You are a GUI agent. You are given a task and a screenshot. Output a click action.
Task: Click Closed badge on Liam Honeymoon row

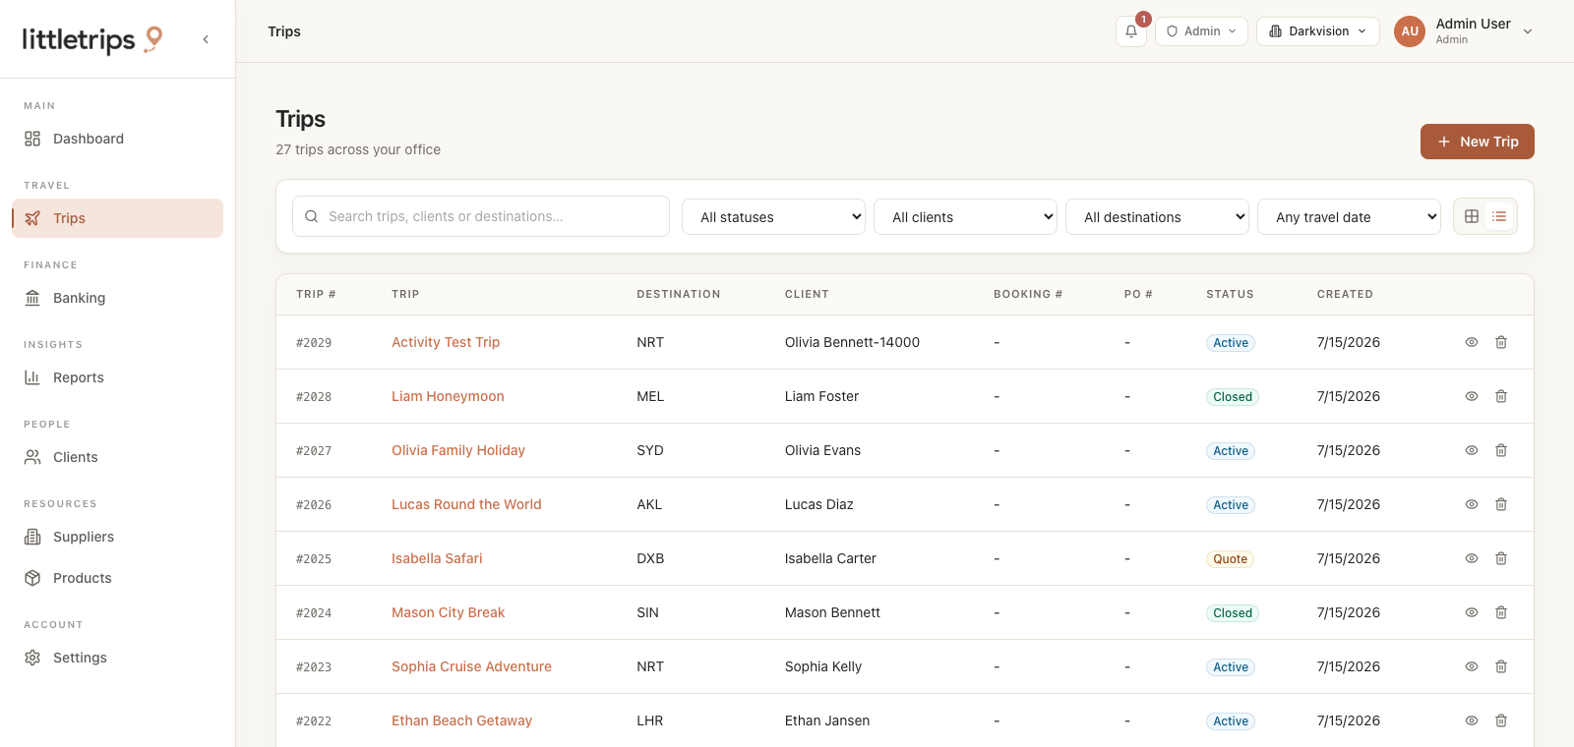[x=1233, y=397]
